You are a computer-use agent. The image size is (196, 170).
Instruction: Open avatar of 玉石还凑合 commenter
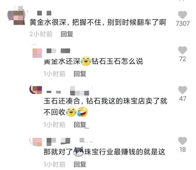pos(36,90)
